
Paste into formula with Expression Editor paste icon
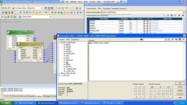(180, 39)
